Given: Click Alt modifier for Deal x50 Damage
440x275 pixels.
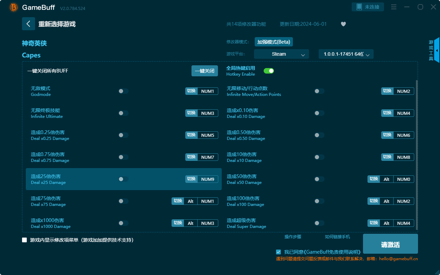Looking at the screenshot, I should coord(387,179).
